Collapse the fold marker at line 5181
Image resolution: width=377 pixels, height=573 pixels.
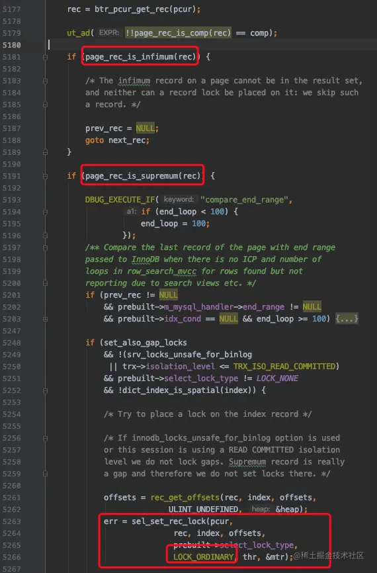click(x=45, y=57)
